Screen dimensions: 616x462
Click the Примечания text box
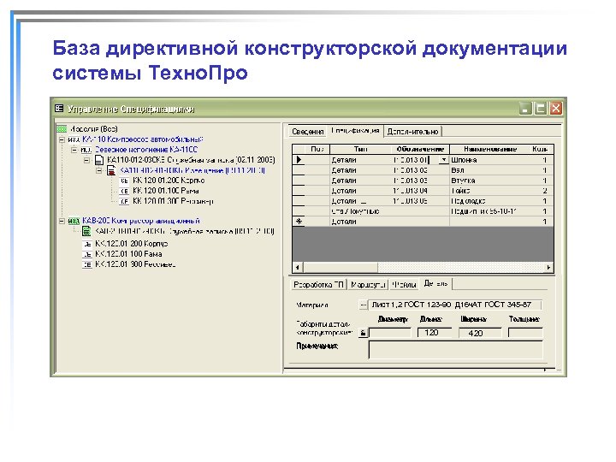[456, 350]
